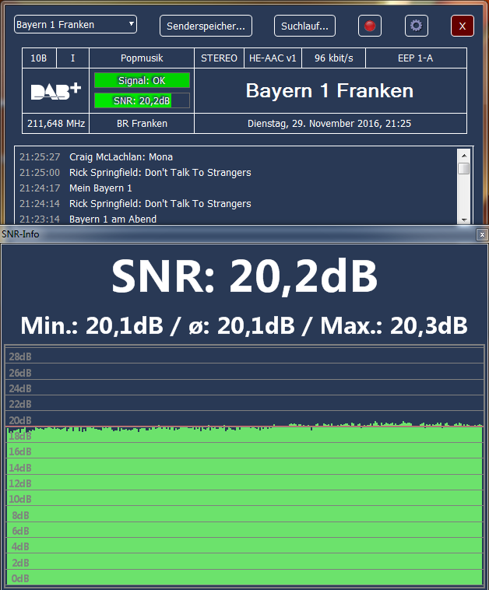Open settings with the gear icon
The image size is (489, 590).
417,26
